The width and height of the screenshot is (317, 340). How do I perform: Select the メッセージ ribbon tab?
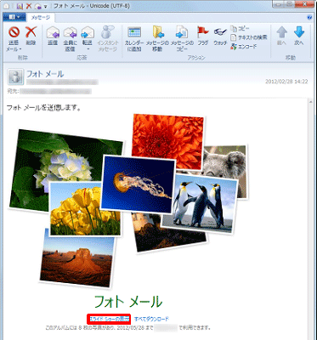tap(41, 18)
